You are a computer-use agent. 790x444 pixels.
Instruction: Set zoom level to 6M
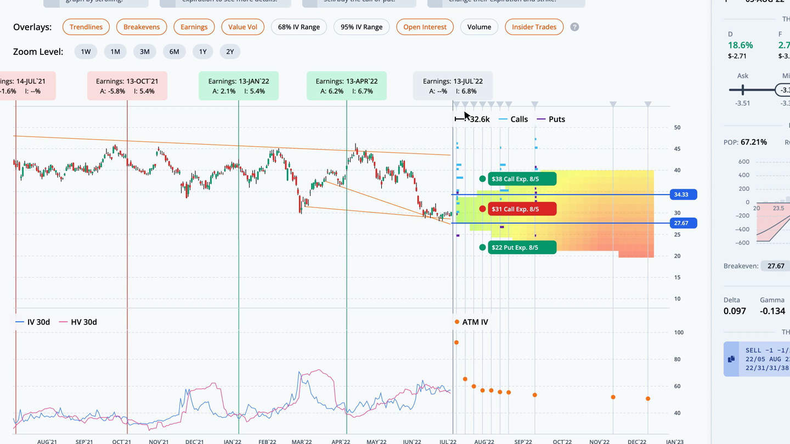coord(174,52)
